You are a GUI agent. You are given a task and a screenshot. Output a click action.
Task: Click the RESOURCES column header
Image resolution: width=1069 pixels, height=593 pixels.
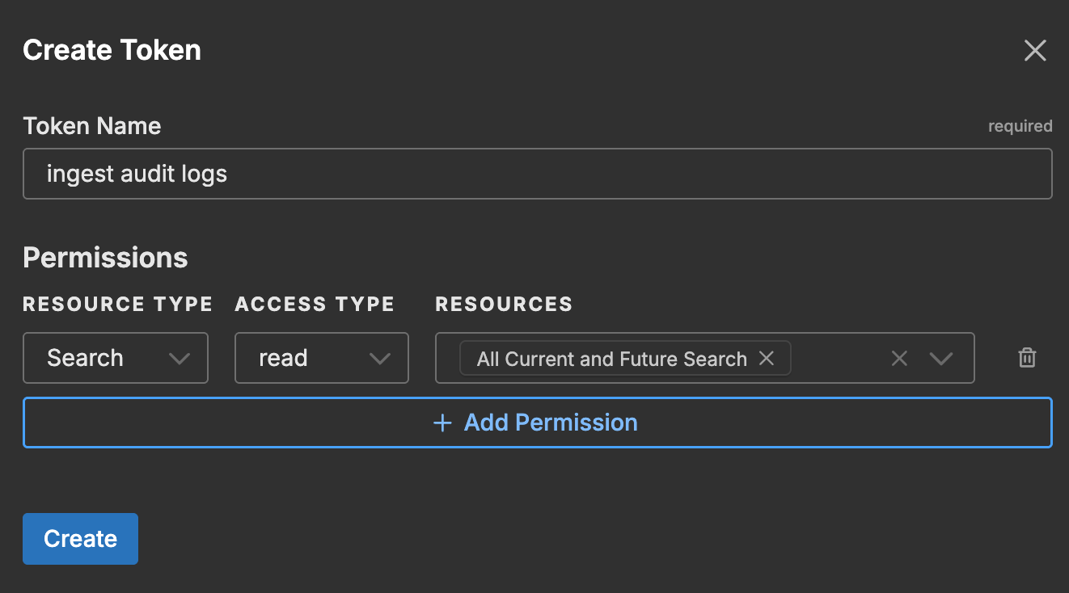tap(504, 304)
